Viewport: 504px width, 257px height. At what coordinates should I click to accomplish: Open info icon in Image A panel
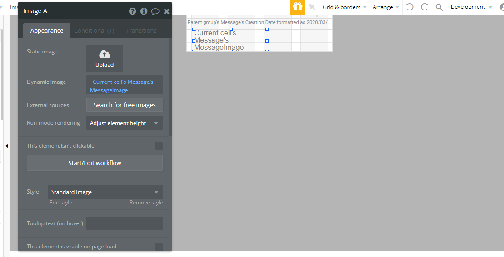(144, 11)
